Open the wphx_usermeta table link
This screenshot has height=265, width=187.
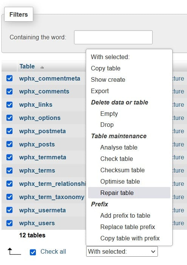42,210
